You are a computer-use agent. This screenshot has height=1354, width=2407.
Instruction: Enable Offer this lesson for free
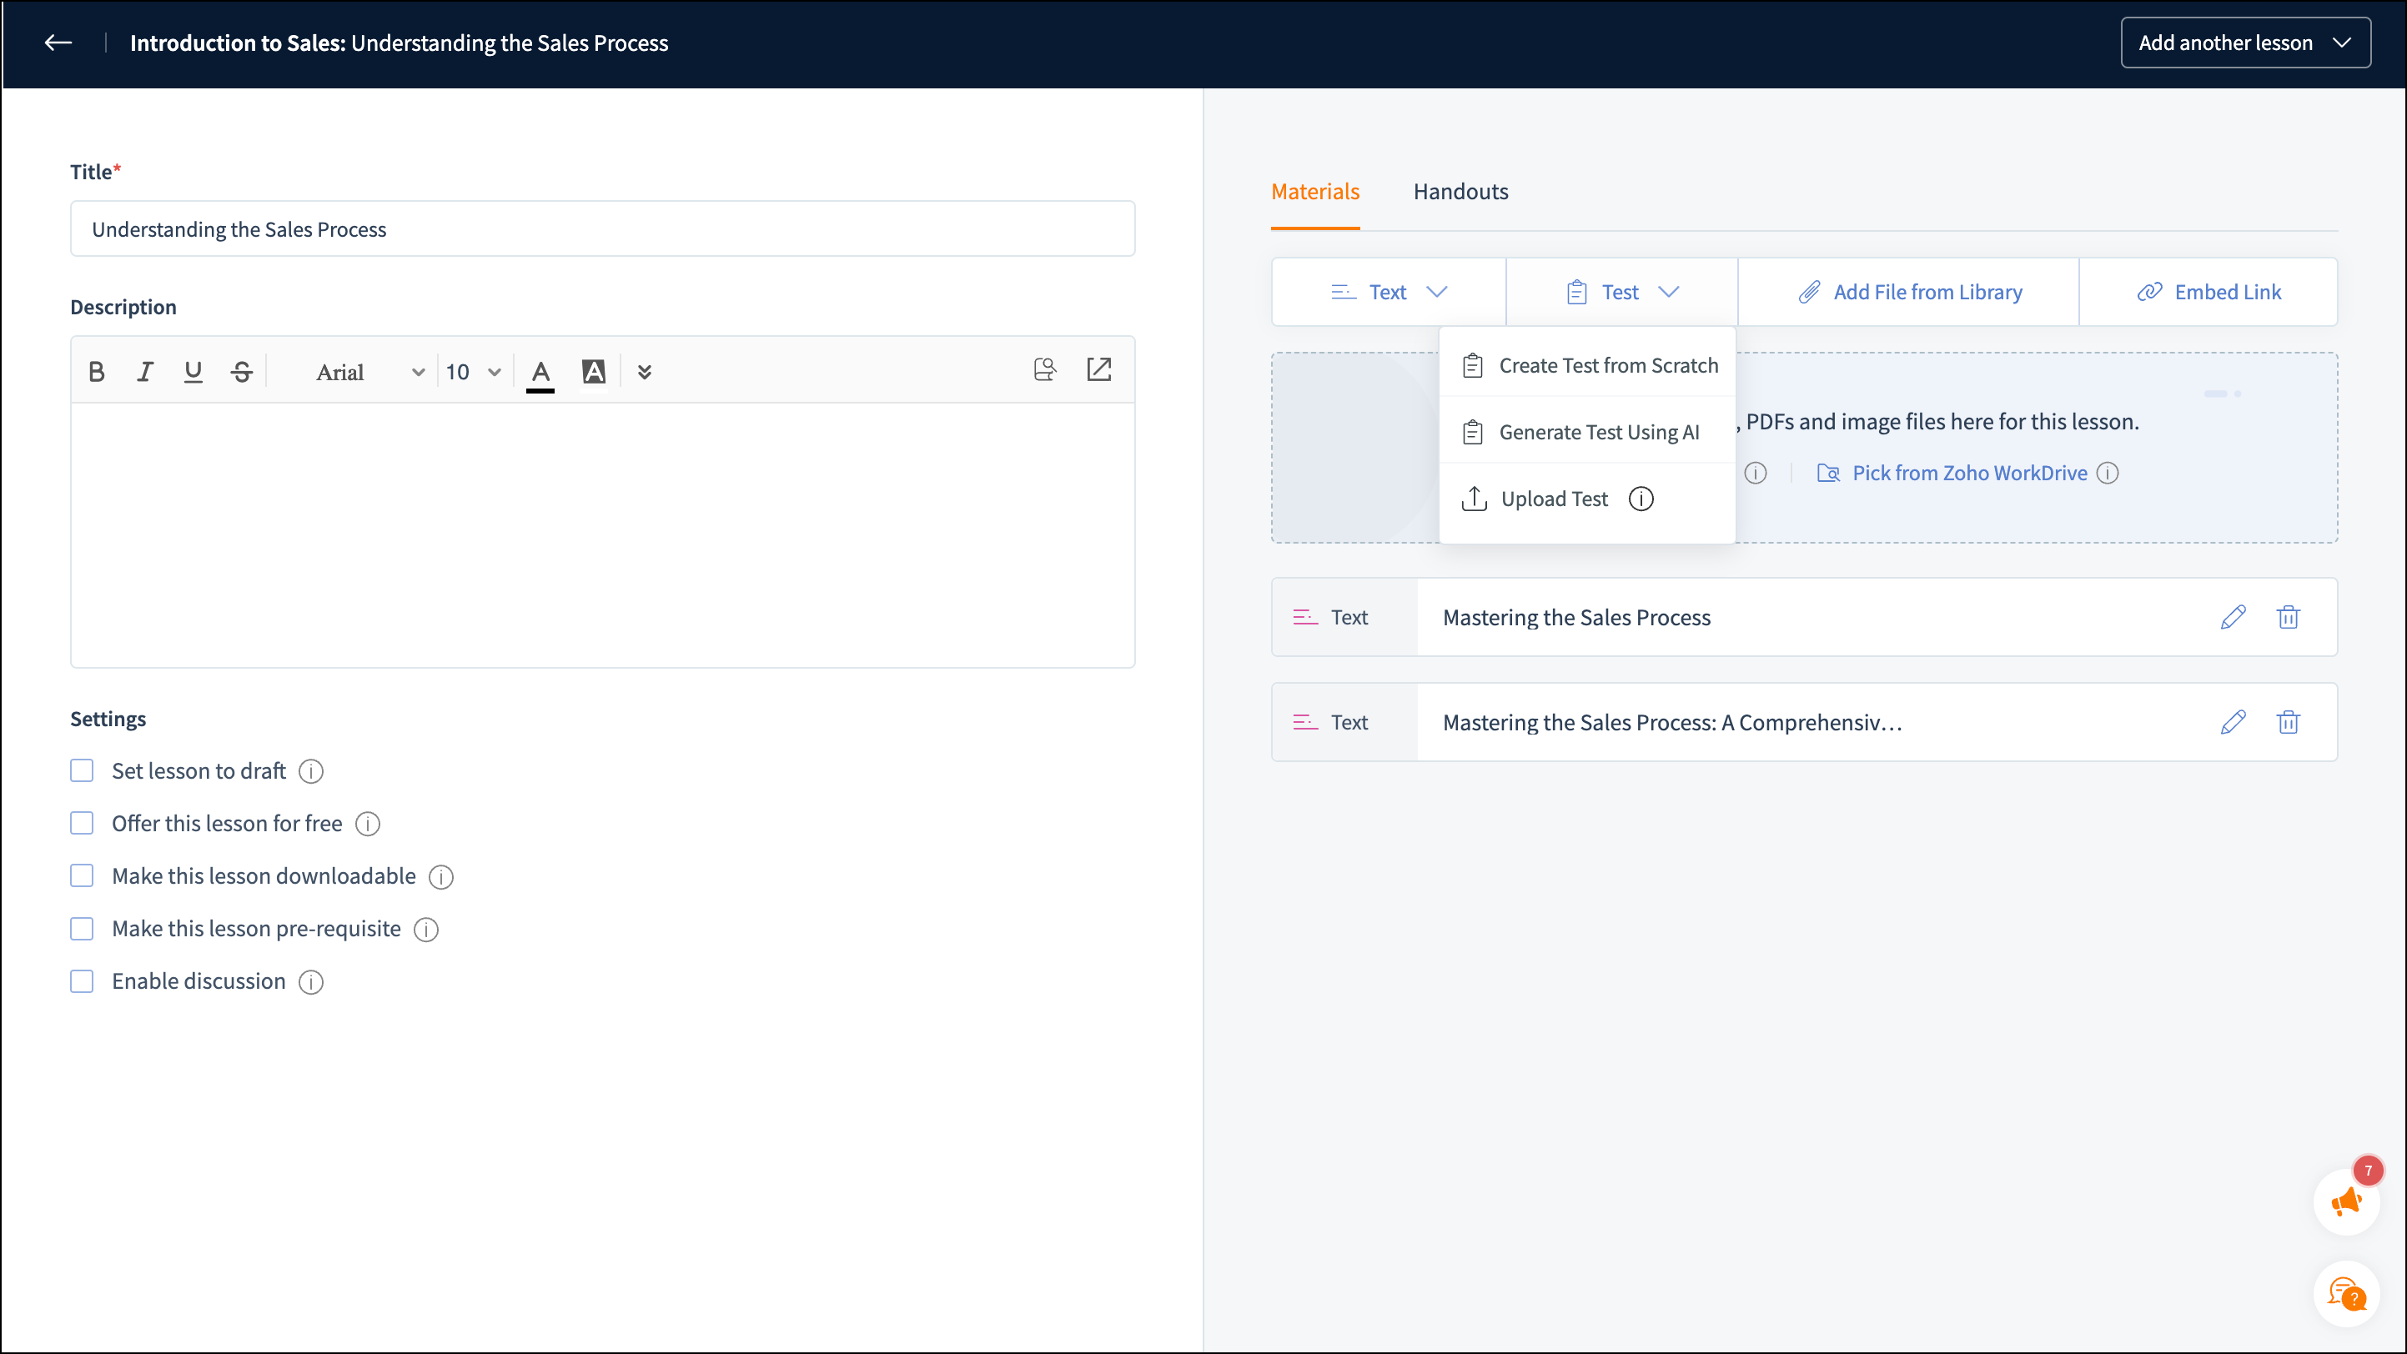[83, 823]
